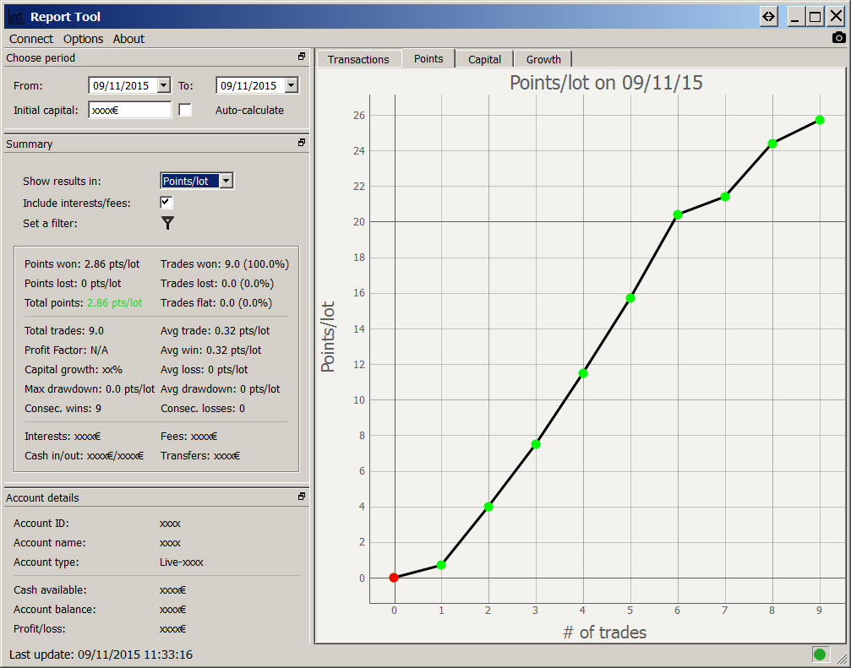The height and width of the screenshot is (668, 851).
Task: Float the Summary panel
Action: [302, 144]
